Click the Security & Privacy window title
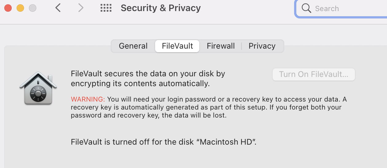 click(x=161, y=8)
